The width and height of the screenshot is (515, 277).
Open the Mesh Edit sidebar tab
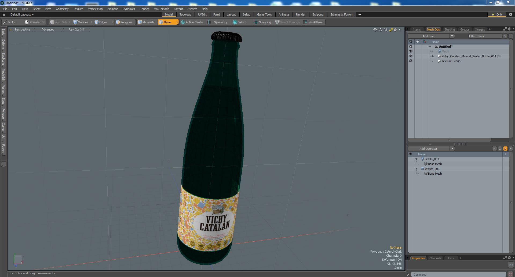[3, 75]
